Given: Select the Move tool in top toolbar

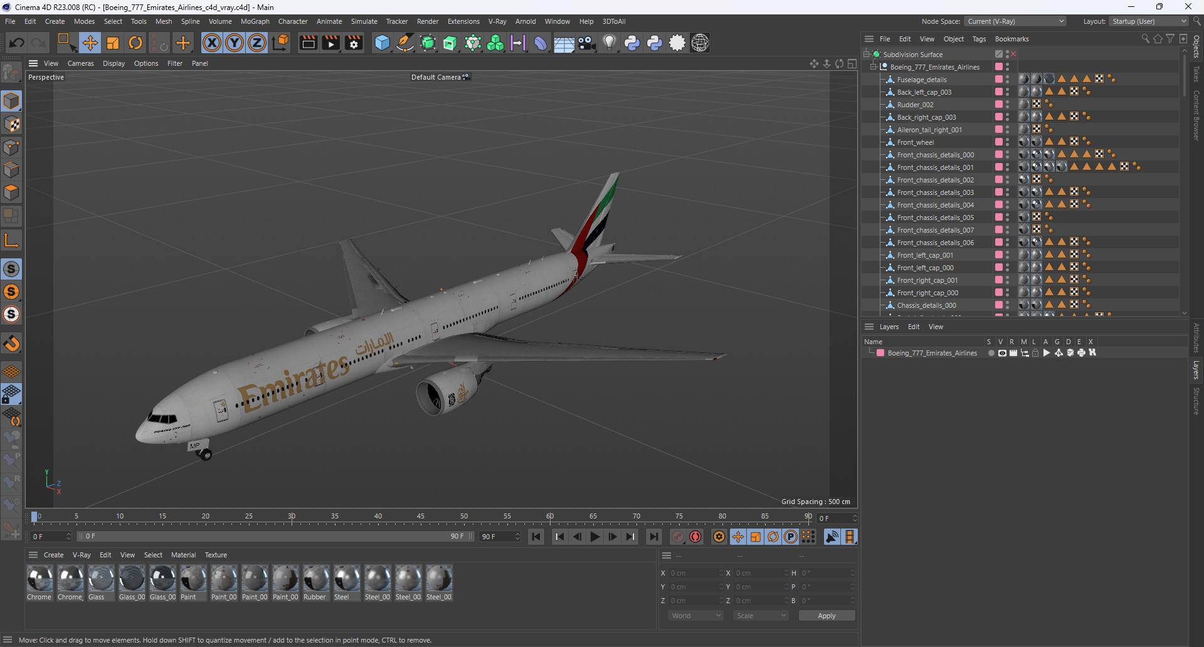Looking at the screenshot, I should pos(90,43).
